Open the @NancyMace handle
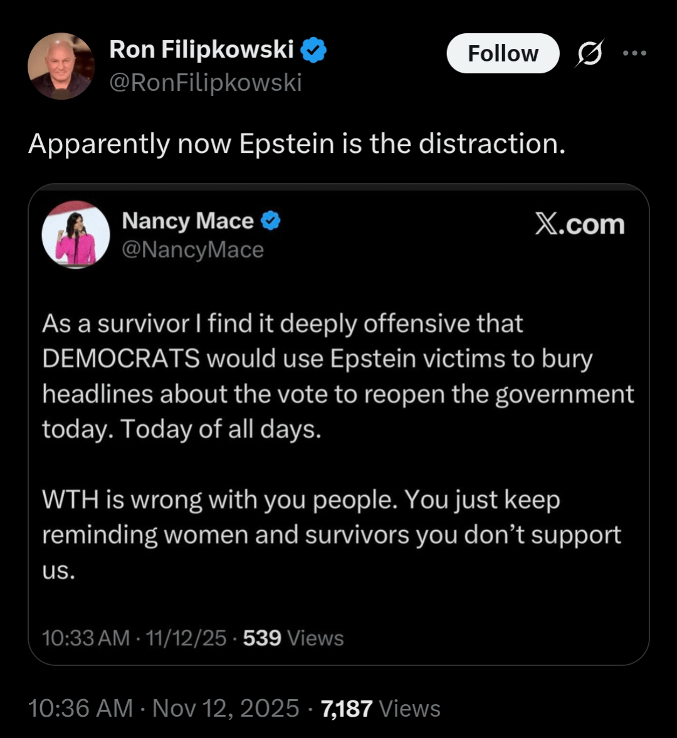This screenshot has height=738, width=677. coord(192,249)
